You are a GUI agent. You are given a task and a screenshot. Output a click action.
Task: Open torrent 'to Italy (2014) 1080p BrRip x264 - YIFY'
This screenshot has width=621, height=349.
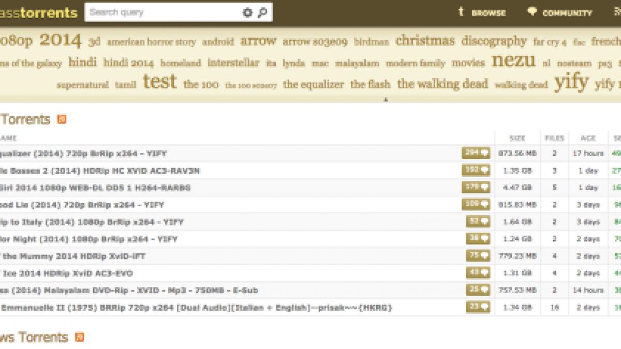pyautogui.click(x=92, y=222)
